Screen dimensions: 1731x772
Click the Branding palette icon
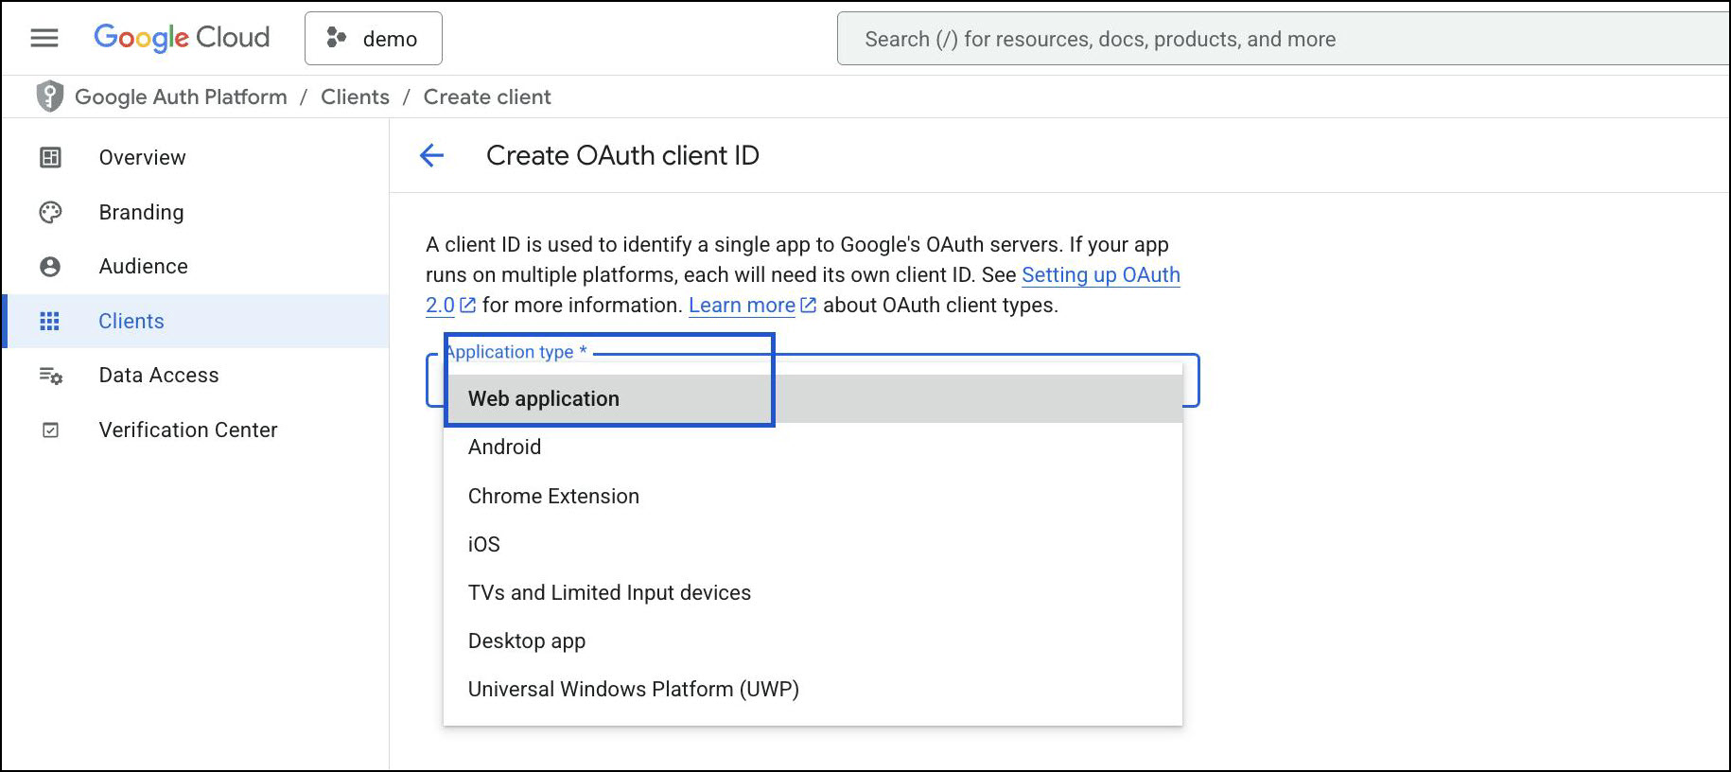(50, 212)
